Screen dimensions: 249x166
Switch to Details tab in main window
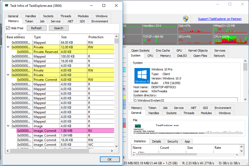click(156, 141)
